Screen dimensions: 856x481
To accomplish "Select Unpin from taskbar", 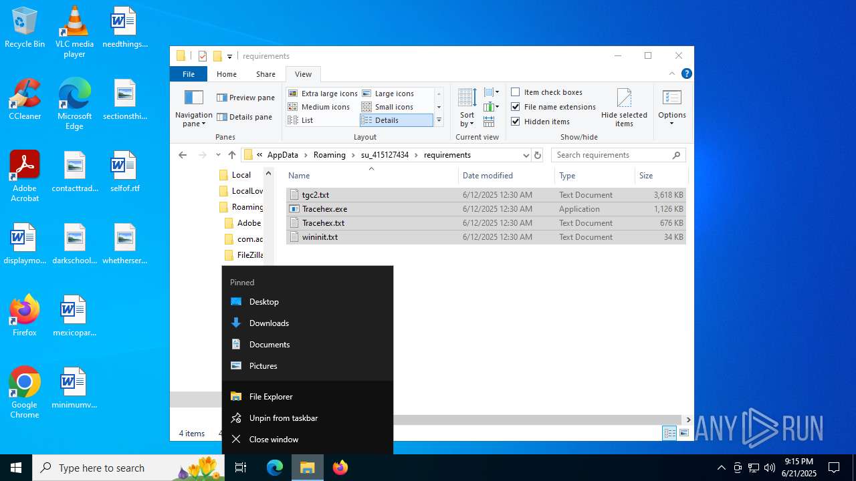I will 308,418.
